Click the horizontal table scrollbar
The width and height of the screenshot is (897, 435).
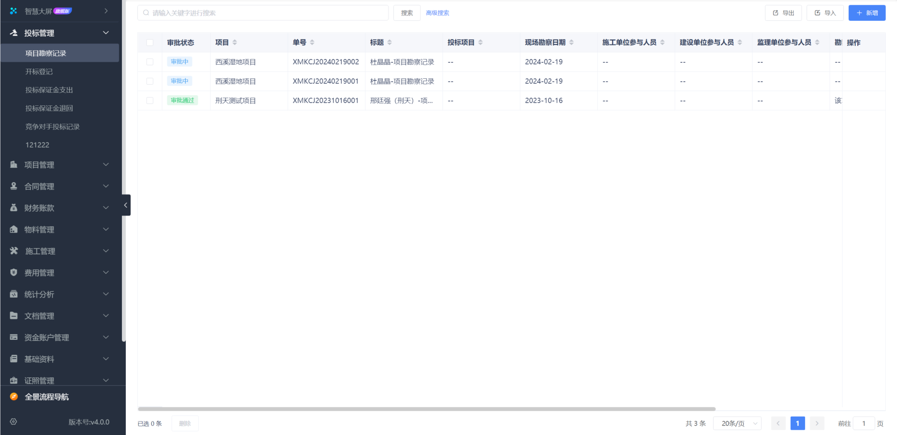pyautogui.click(x=426, y=409)
